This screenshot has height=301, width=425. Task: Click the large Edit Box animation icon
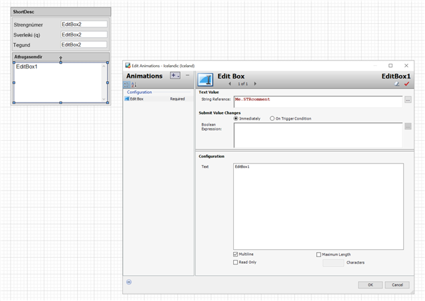pos(205,80)
